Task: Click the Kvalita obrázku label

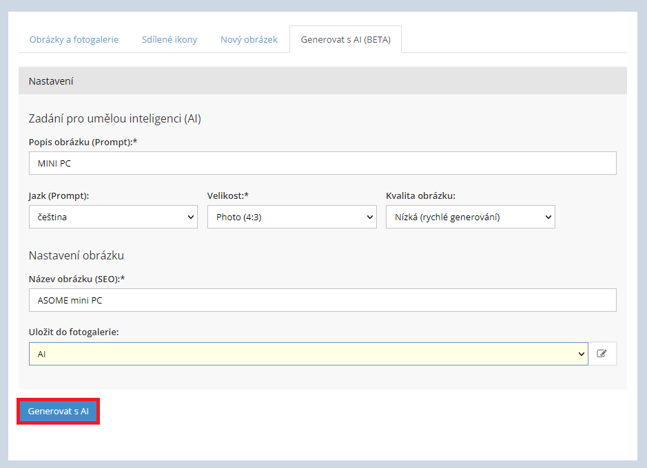Action: (x=420, y=195)
